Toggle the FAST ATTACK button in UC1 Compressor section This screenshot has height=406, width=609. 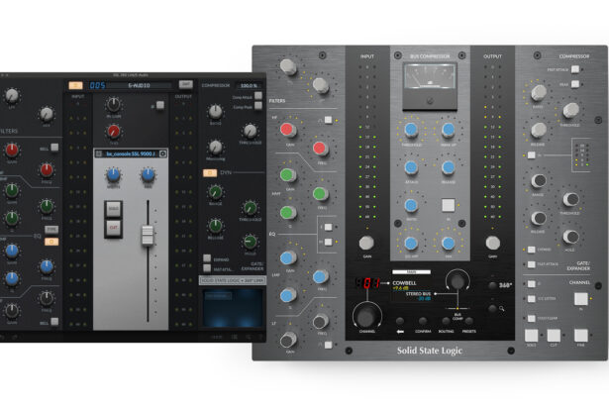[575, 69]
